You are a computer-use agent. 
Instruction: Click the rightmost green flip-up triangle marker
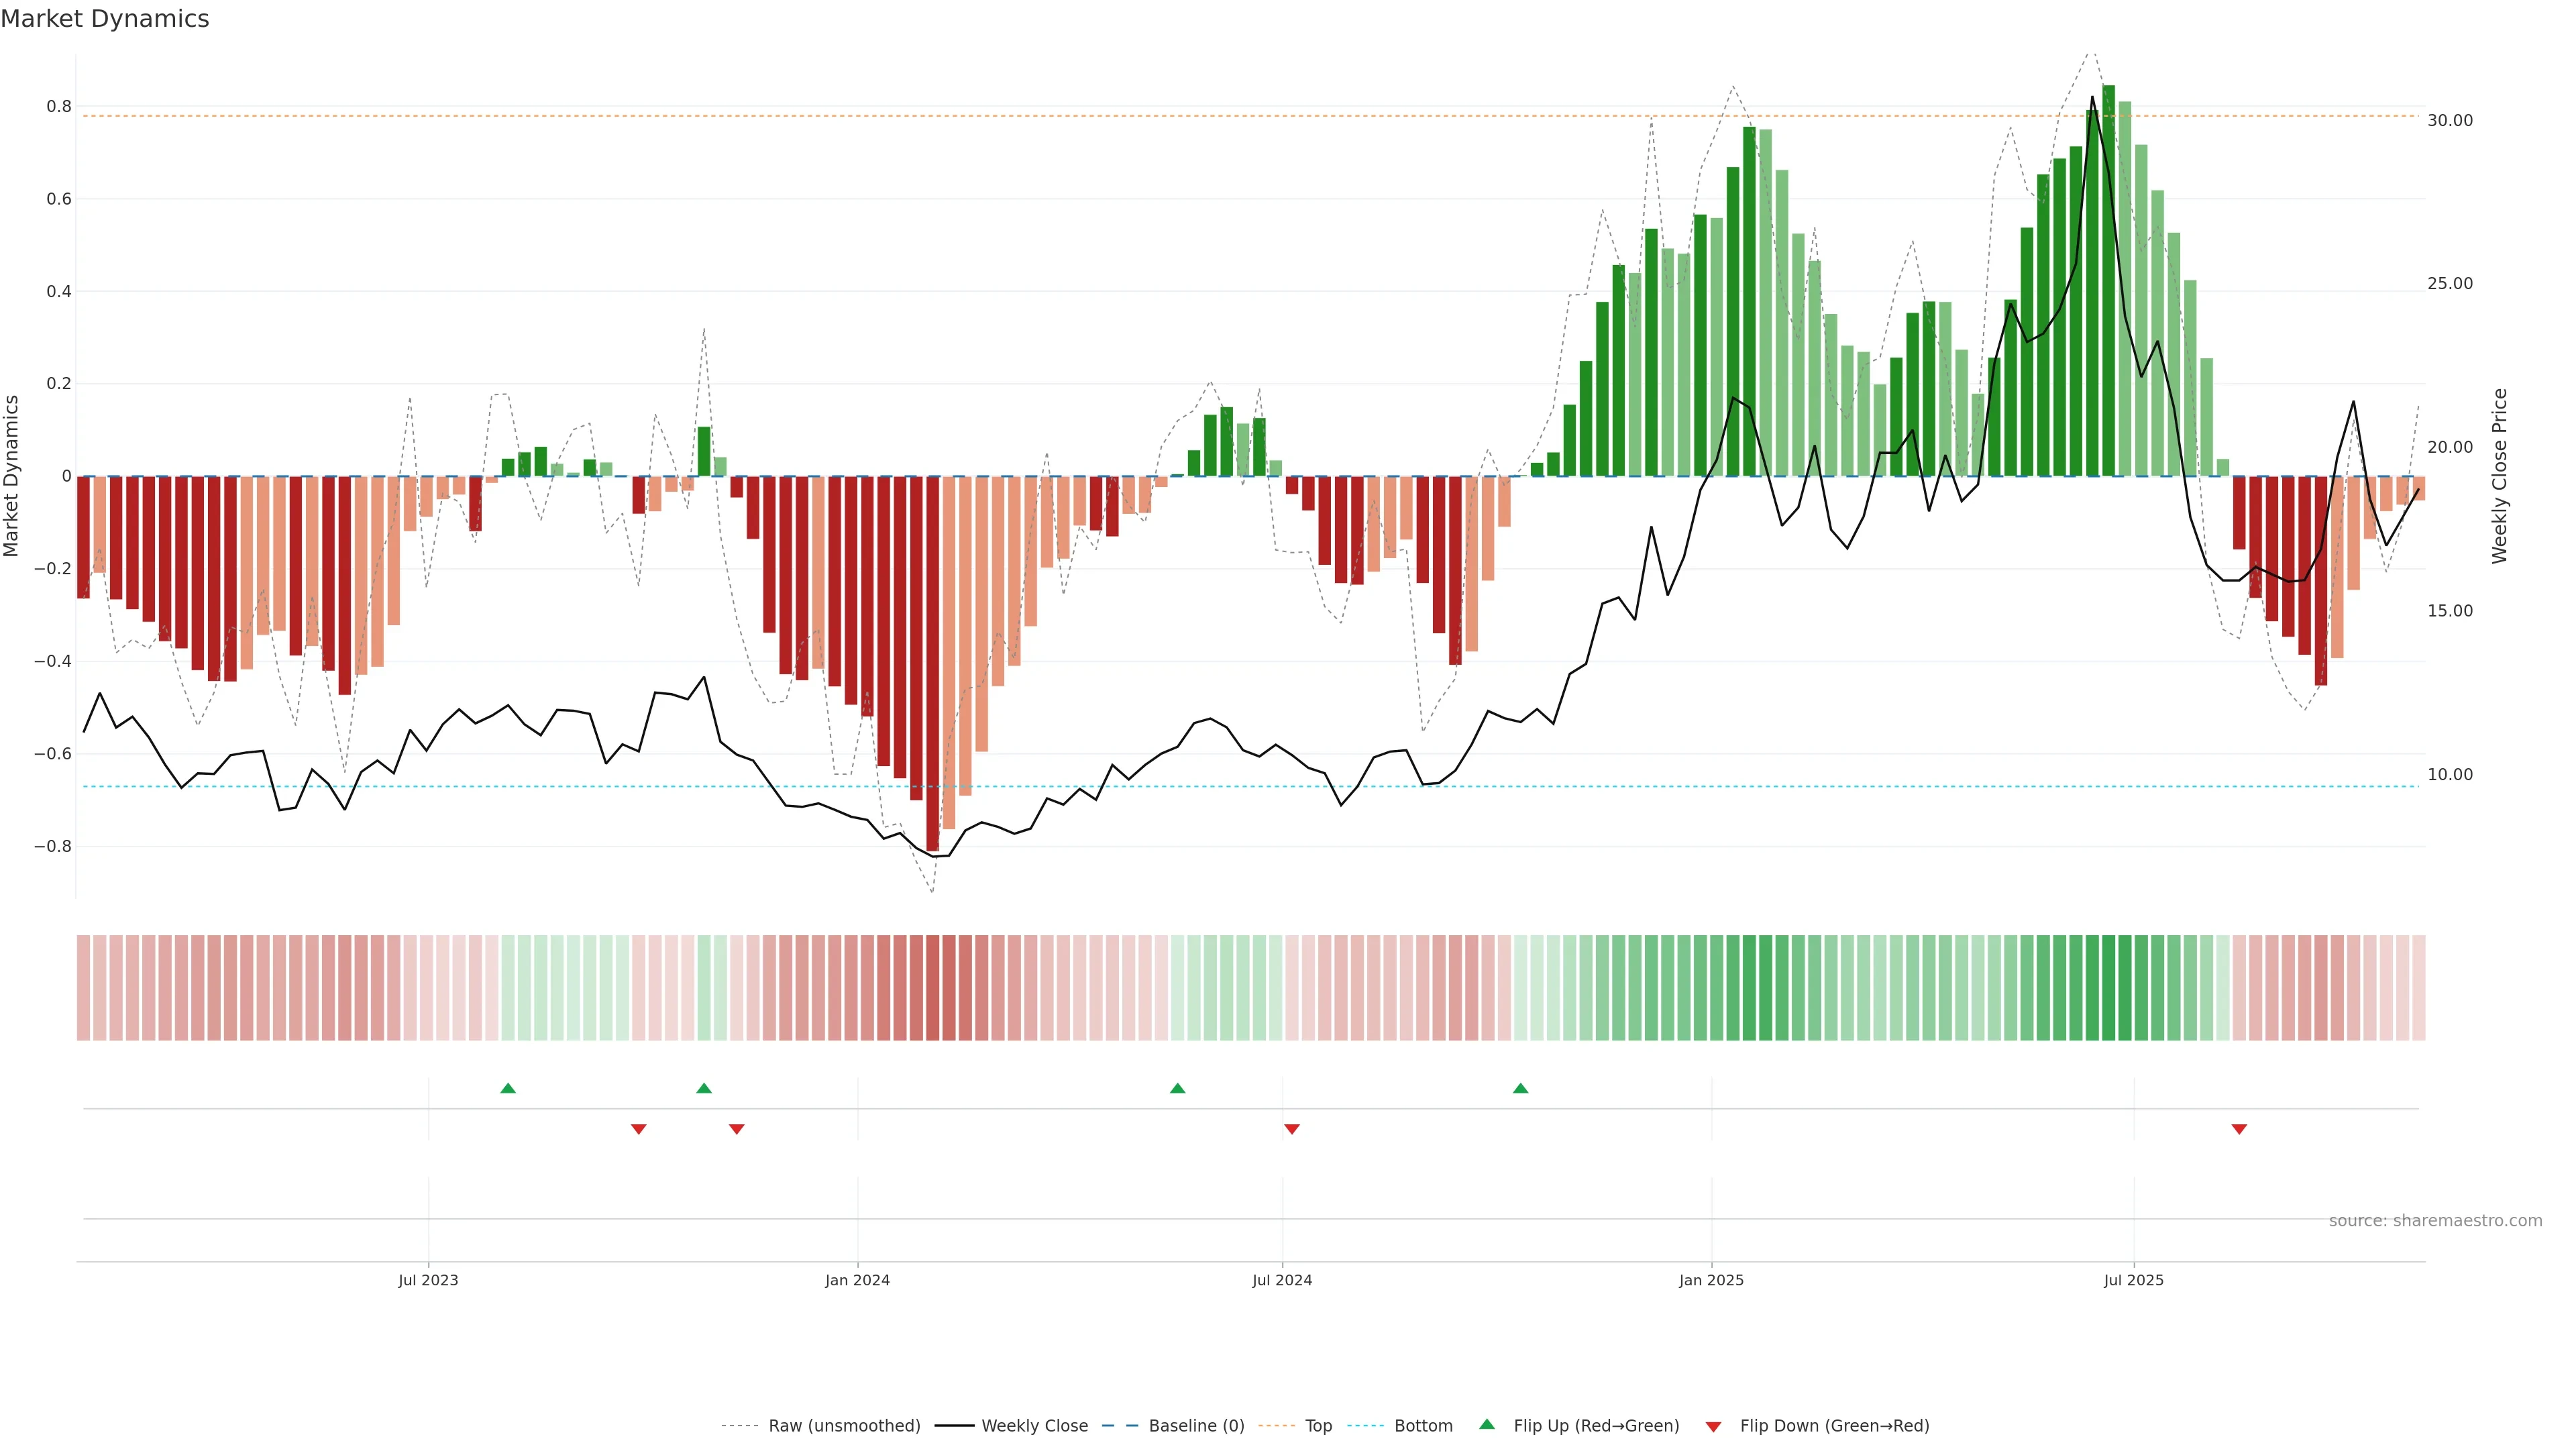point(1520,1088)
